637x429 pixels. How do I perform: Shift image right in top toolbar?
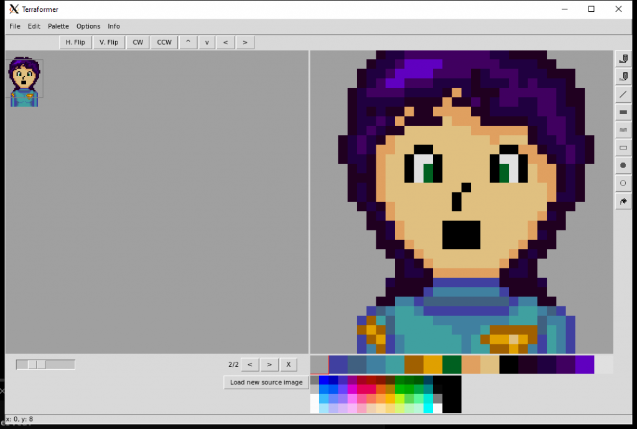coord(245,42)
